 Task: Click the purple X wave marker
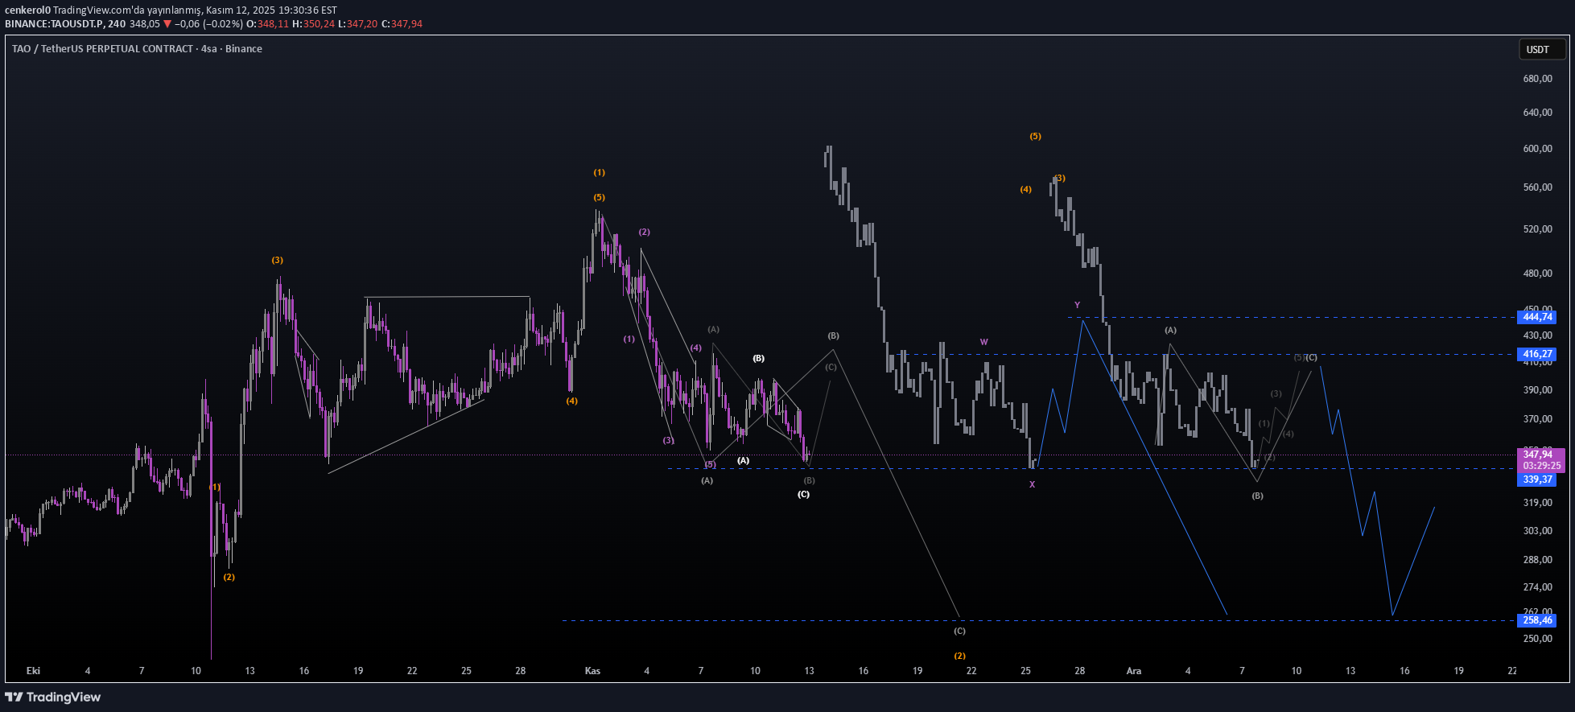[1032, 484]
